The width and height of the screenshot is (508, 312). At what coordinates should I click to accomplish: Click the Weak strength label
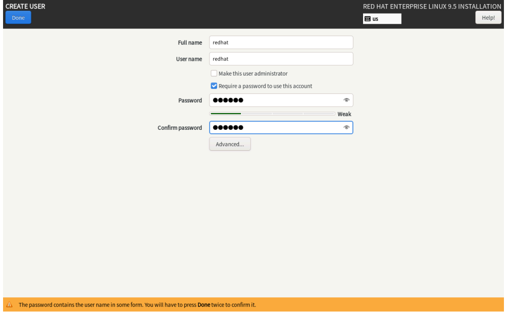coord(344,114)
